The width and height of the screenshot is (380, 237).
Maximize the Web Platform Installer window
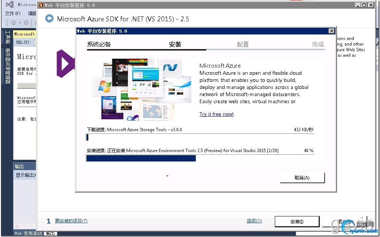click(x=364, y=5)
